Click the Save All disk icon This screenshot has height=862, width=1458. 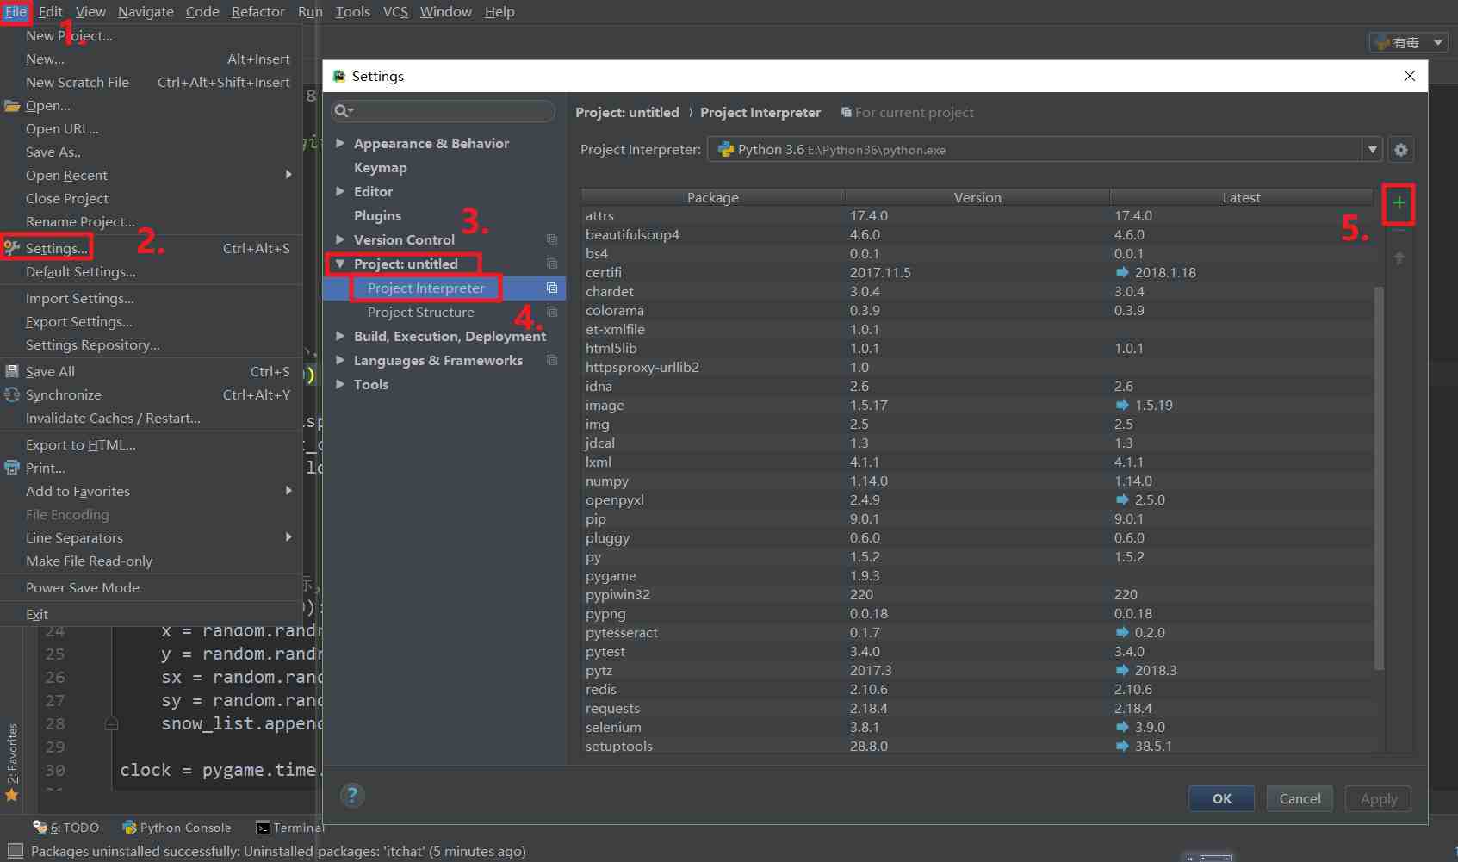pyautogui.click(x=11, y=371)
